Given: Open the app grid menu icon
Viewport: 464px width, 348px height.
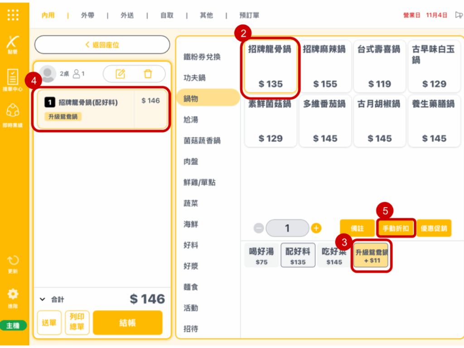Looking at the screenshot, I should coord(13,15).
